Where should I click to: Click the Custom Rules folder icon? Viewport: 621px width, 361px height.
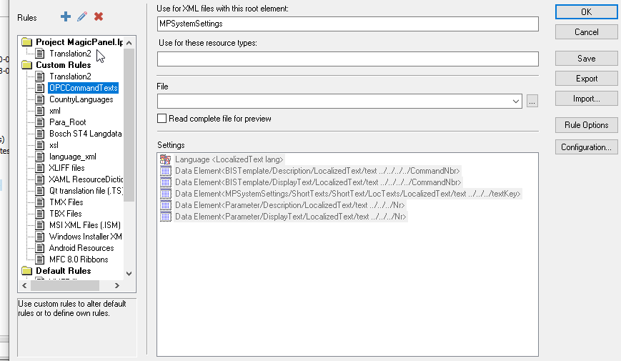27,65
